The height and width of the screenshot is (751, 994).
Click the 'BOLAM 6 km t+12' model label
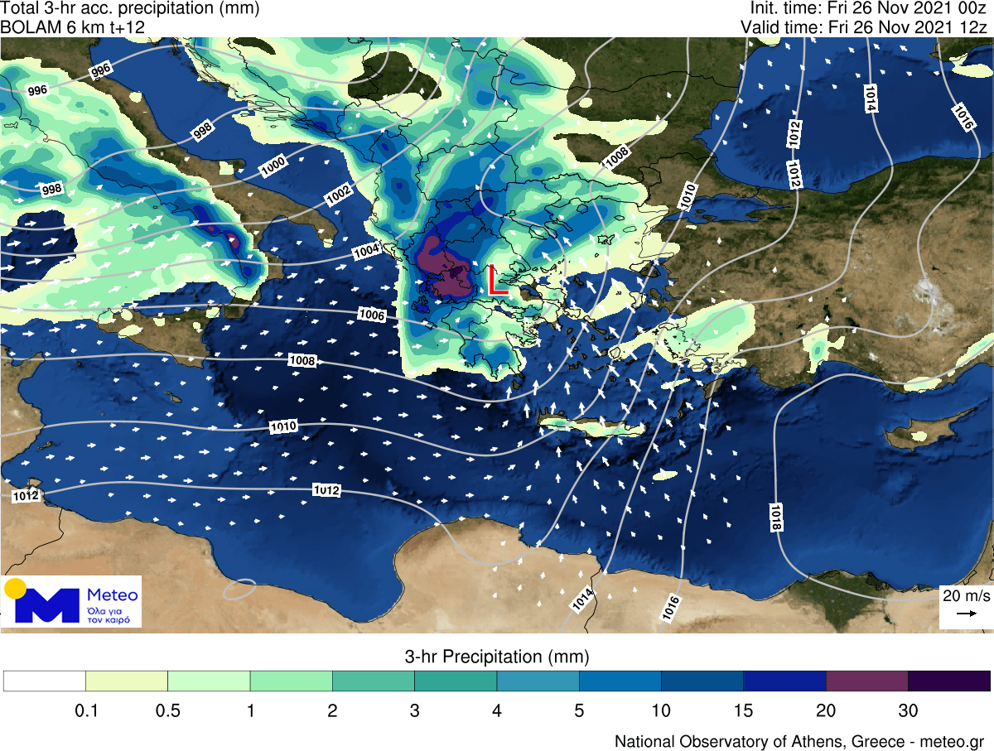pos(75,27)
